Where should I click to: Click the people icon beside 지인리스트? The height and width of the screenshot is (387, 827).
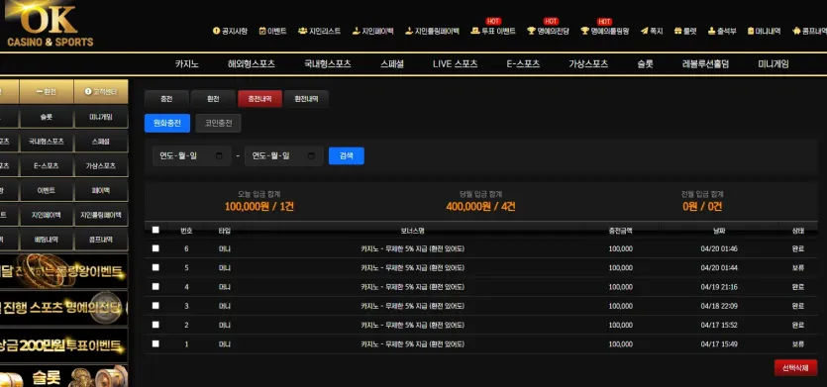pyautogui.click(x=302, y=31)
